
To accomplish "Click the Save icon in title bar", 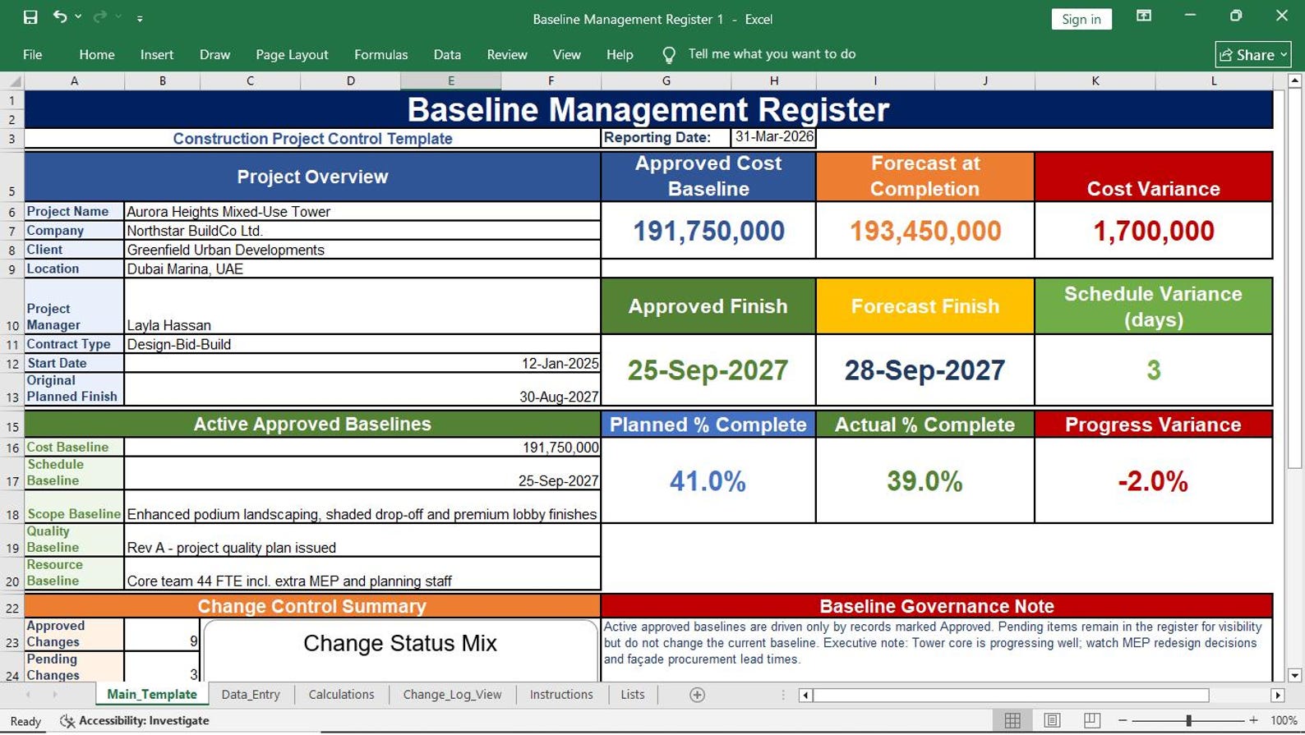I will point(30,17).
